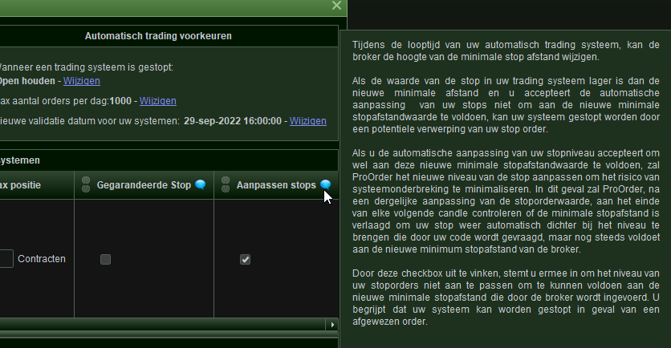Click the '1000' max orders value
671x348 pixels.
pos(120,101)
